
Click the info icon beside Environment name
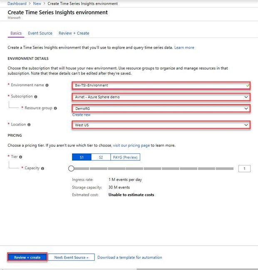tap(47, 85)
